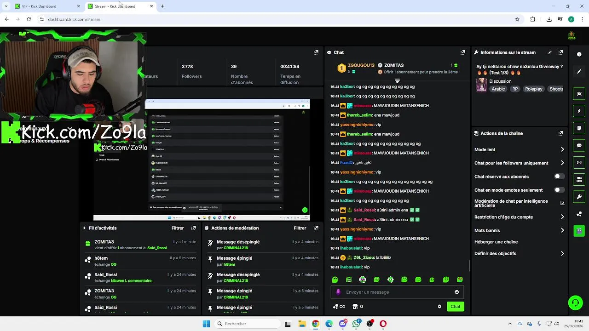Pop out the Chat panel
Screen dimensions: 589x331
(x=463, y=52)
